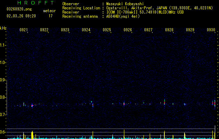Viewport: 219px width, 139px height.
Task: Click the 0.7 kHz axis label
Action: tap(3, 115)
